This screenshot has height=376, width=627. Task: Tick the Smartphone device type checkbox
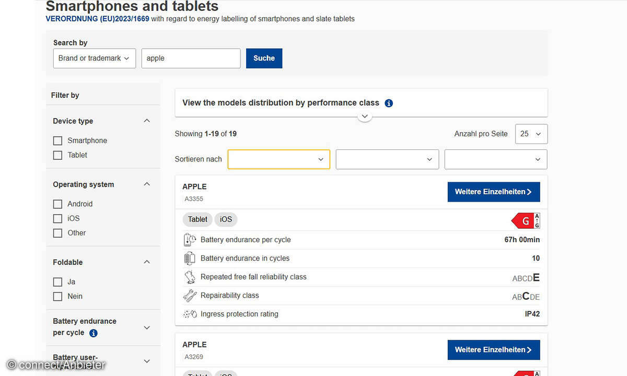(57, 140)
